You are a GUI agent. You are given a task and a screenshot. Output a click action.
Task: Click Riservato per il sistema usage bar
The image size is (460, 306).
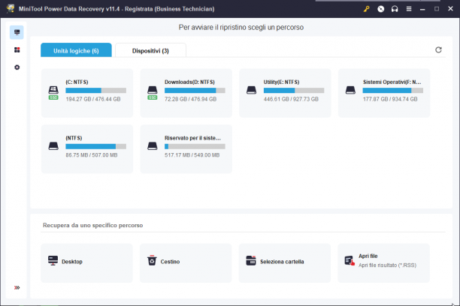[x=195, y=146]
